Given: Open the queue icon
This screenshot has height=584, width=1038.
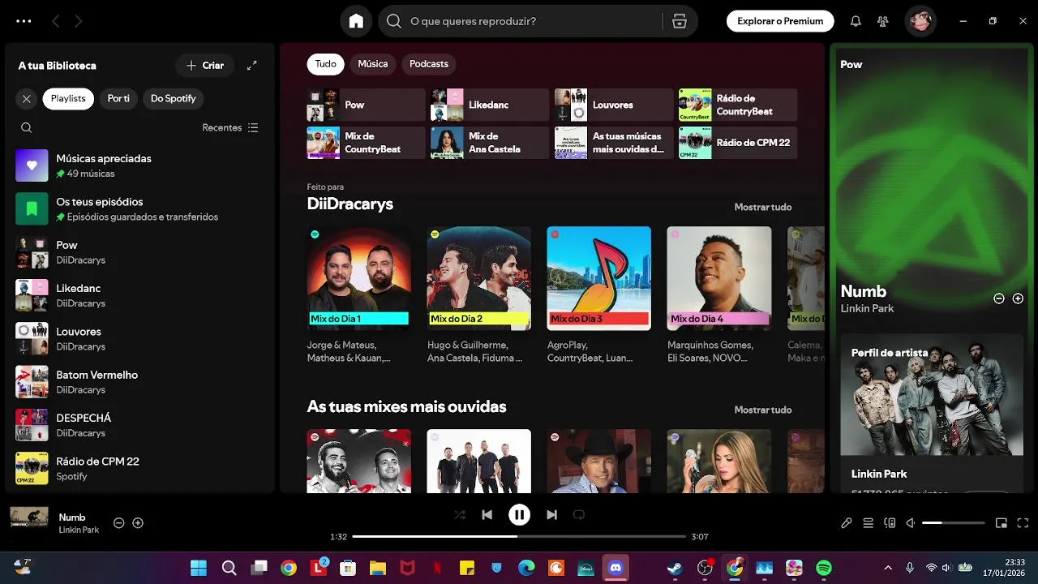Looking at the screenshot, I should coord(868,523).
